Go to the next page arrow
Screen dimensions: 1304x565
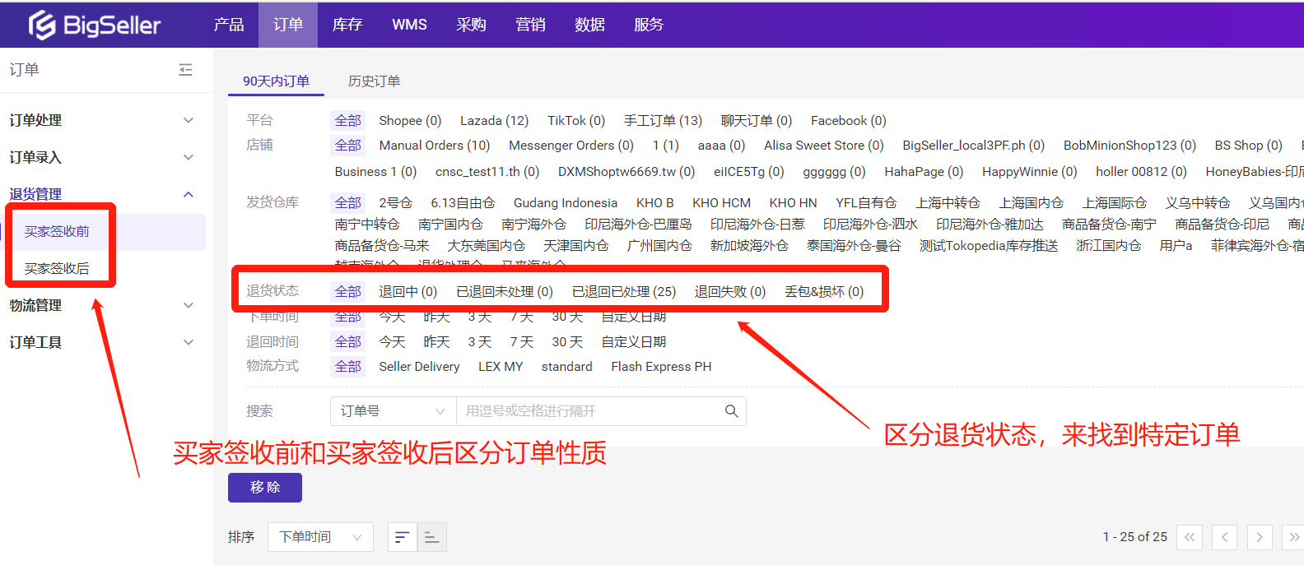[1260, 537]
